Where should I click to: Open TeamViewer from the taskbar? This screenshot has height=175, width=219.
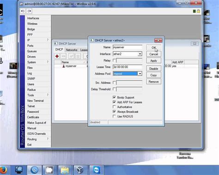pyautogui.click(x=97, y=170)
